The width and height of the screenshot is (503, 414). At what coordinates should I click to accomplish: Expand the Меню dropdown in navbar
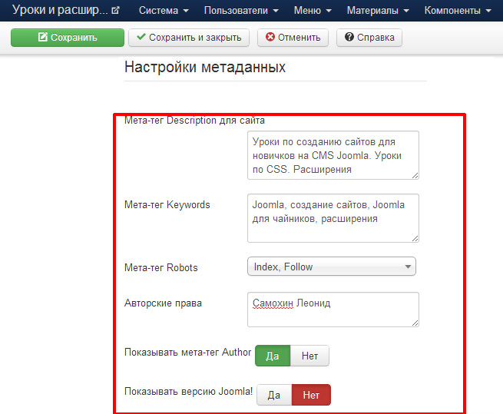tap(313, 11)
